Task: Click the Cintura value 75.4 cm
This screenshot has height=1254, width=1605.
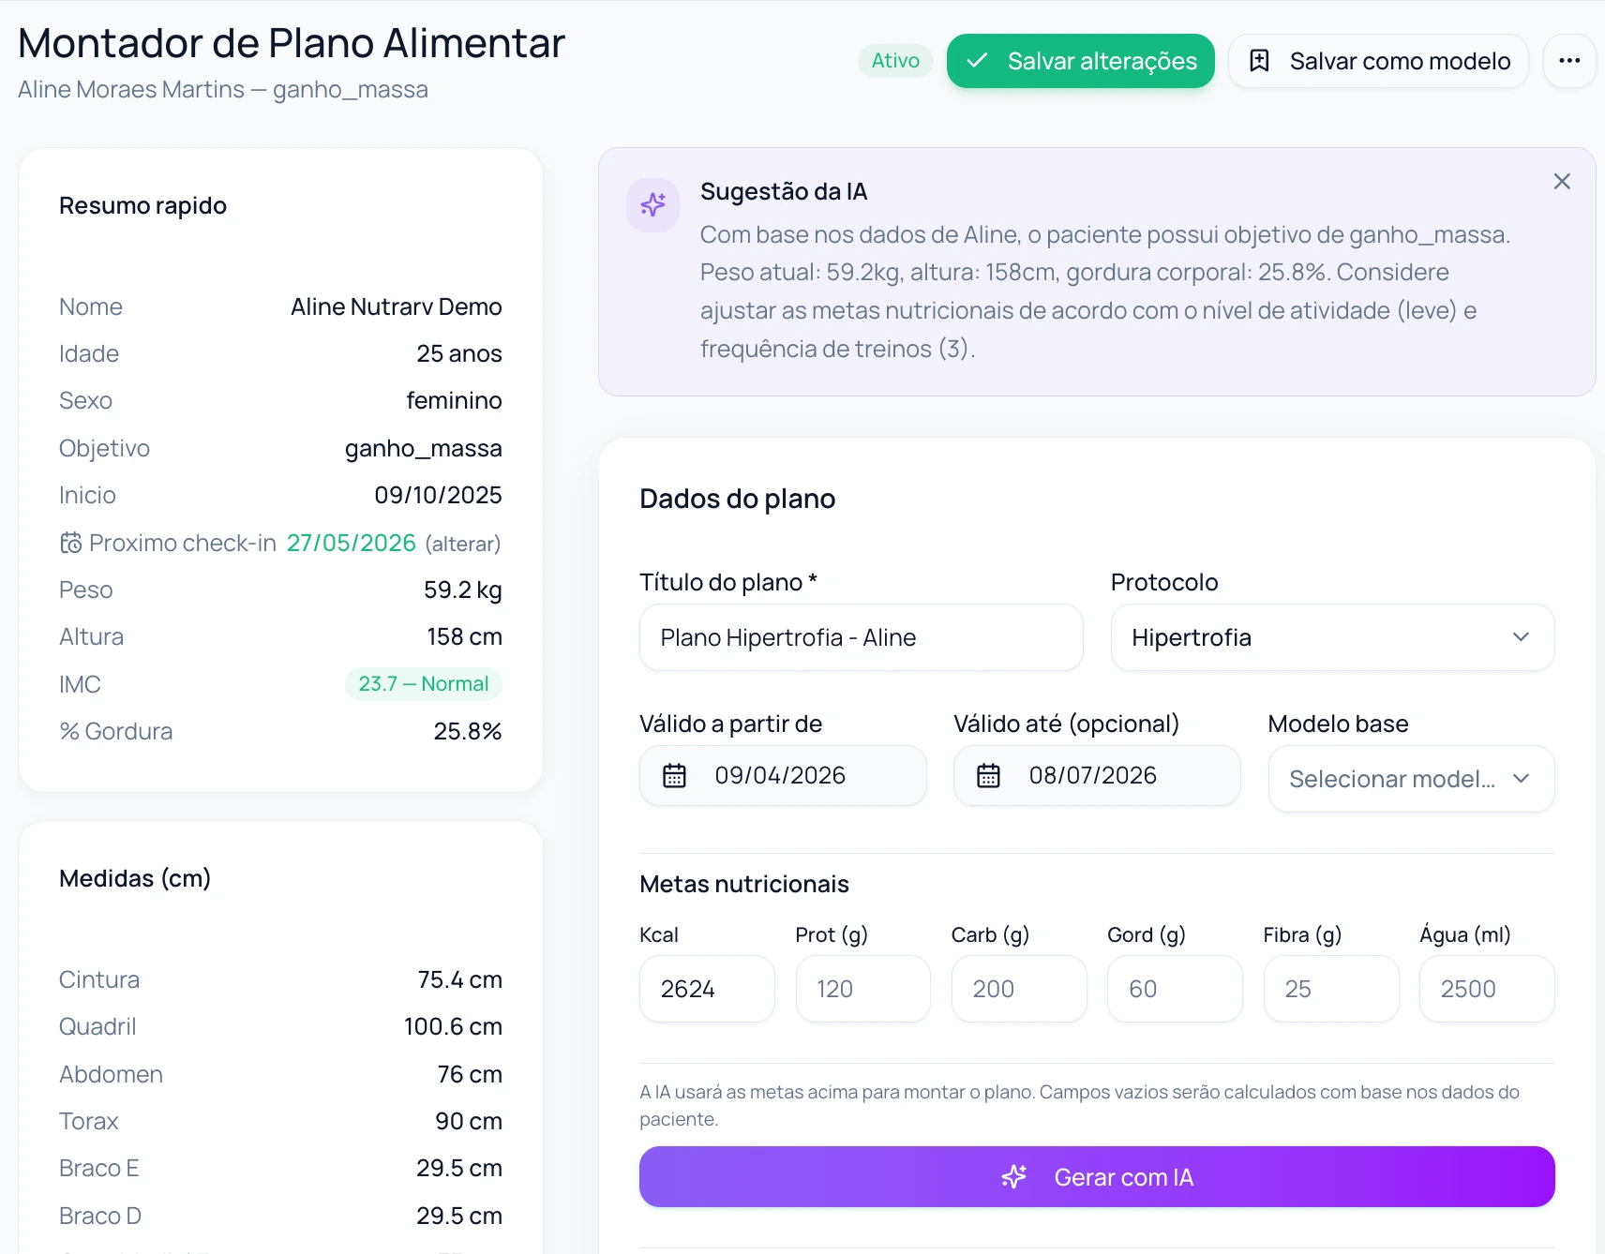Action: (x=460, y=980)
